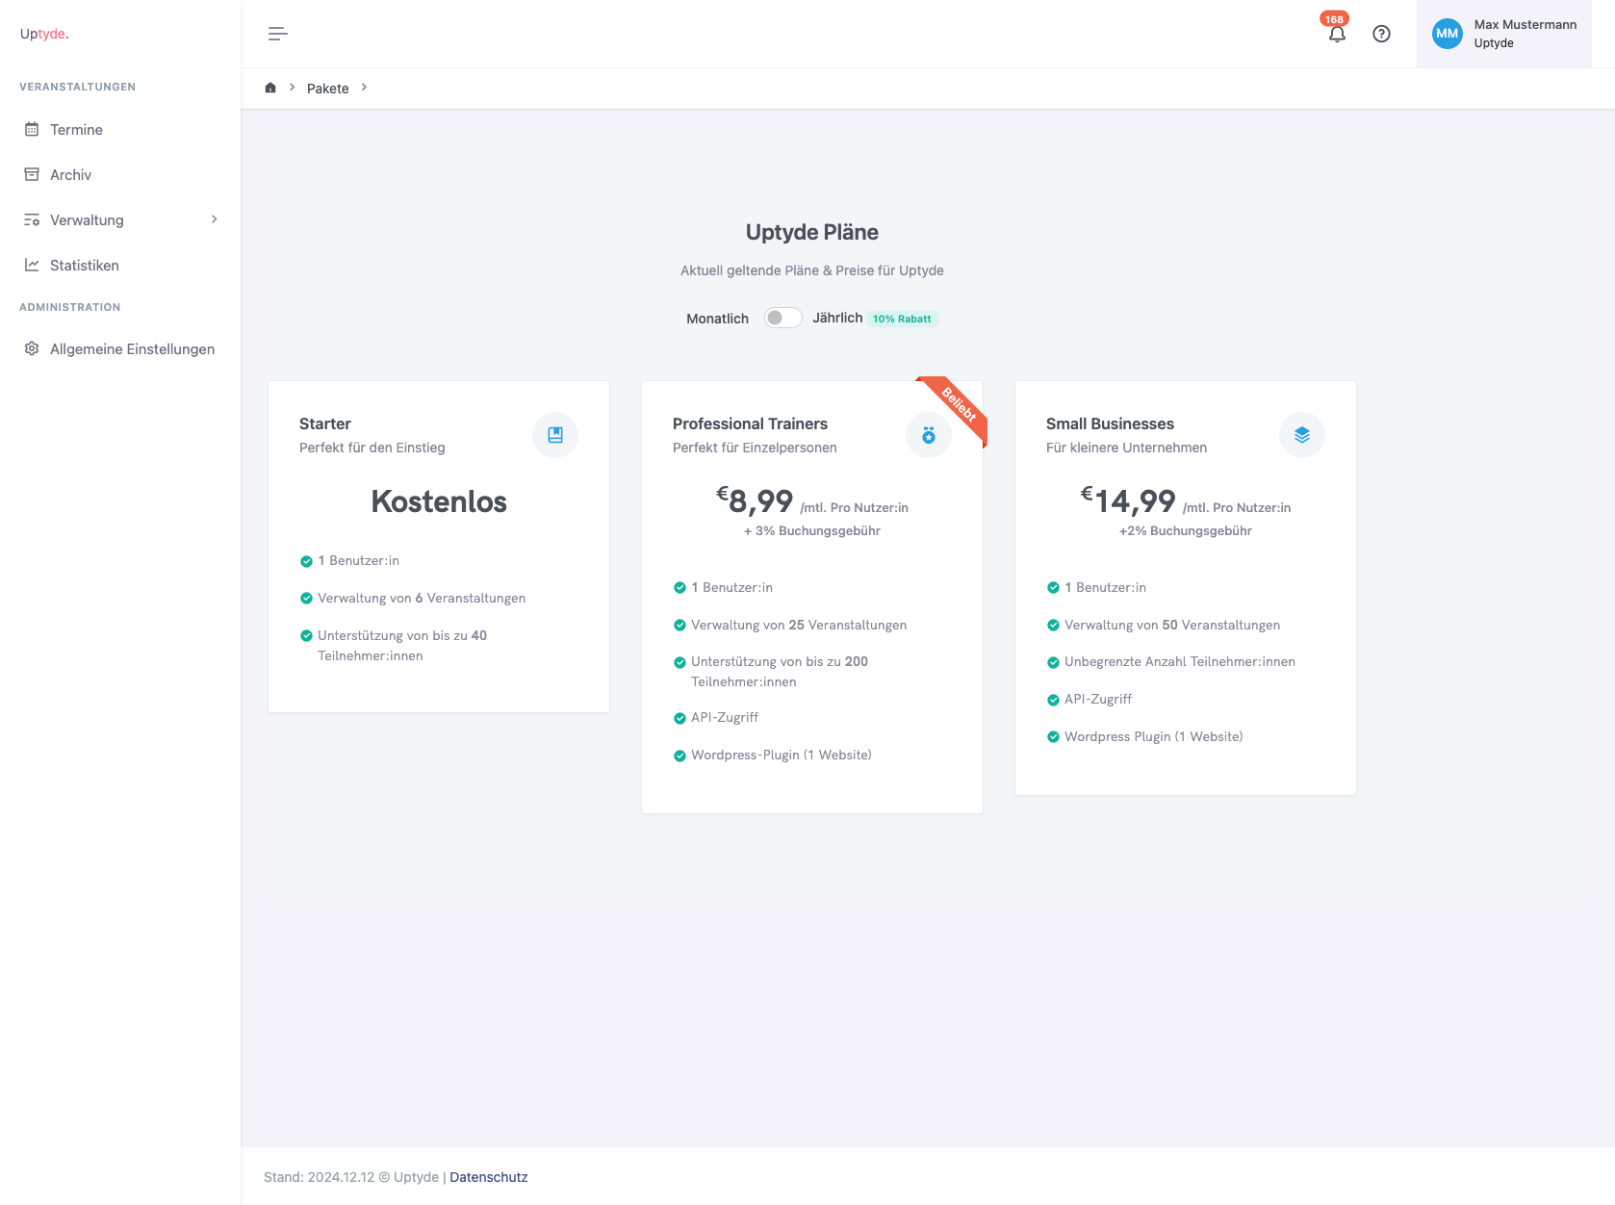The image size is (1615, 1205).
Task: Click the Professional Trainers medal icon
Action: tap(929, 435)
